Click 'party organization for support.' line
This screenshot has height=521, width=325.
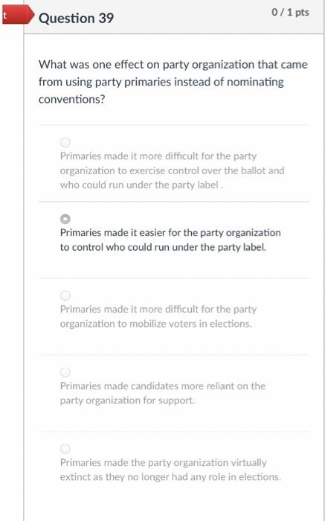coord(127,400)
